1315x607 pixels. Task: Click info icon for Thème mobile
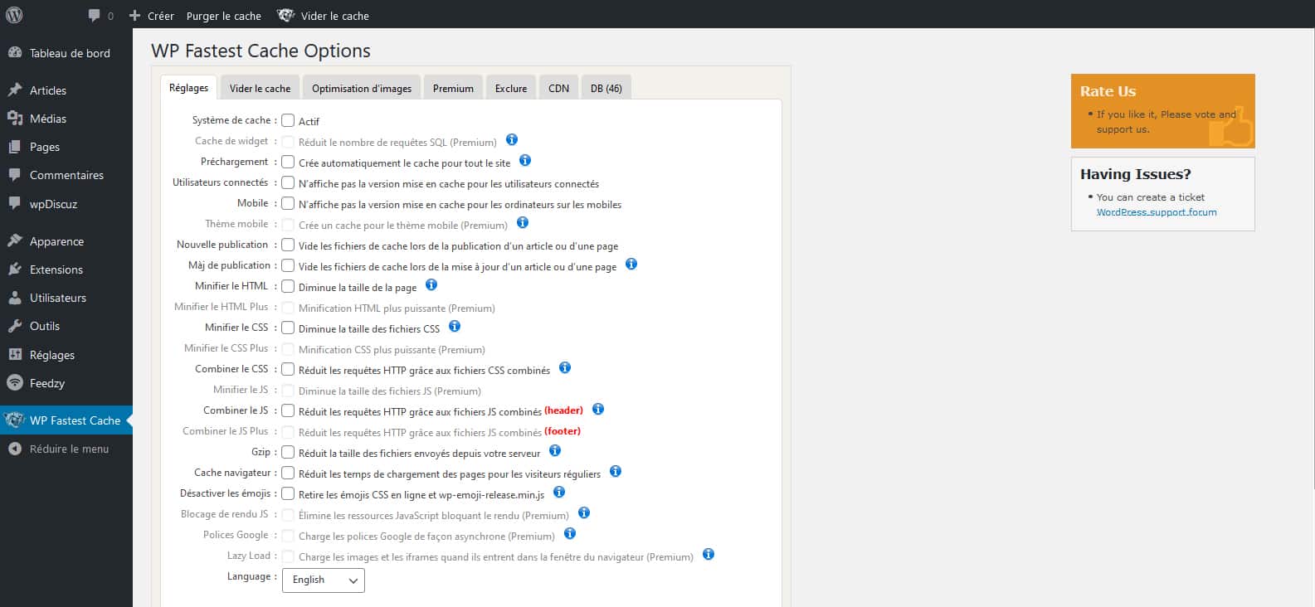(x=523, y=222)
